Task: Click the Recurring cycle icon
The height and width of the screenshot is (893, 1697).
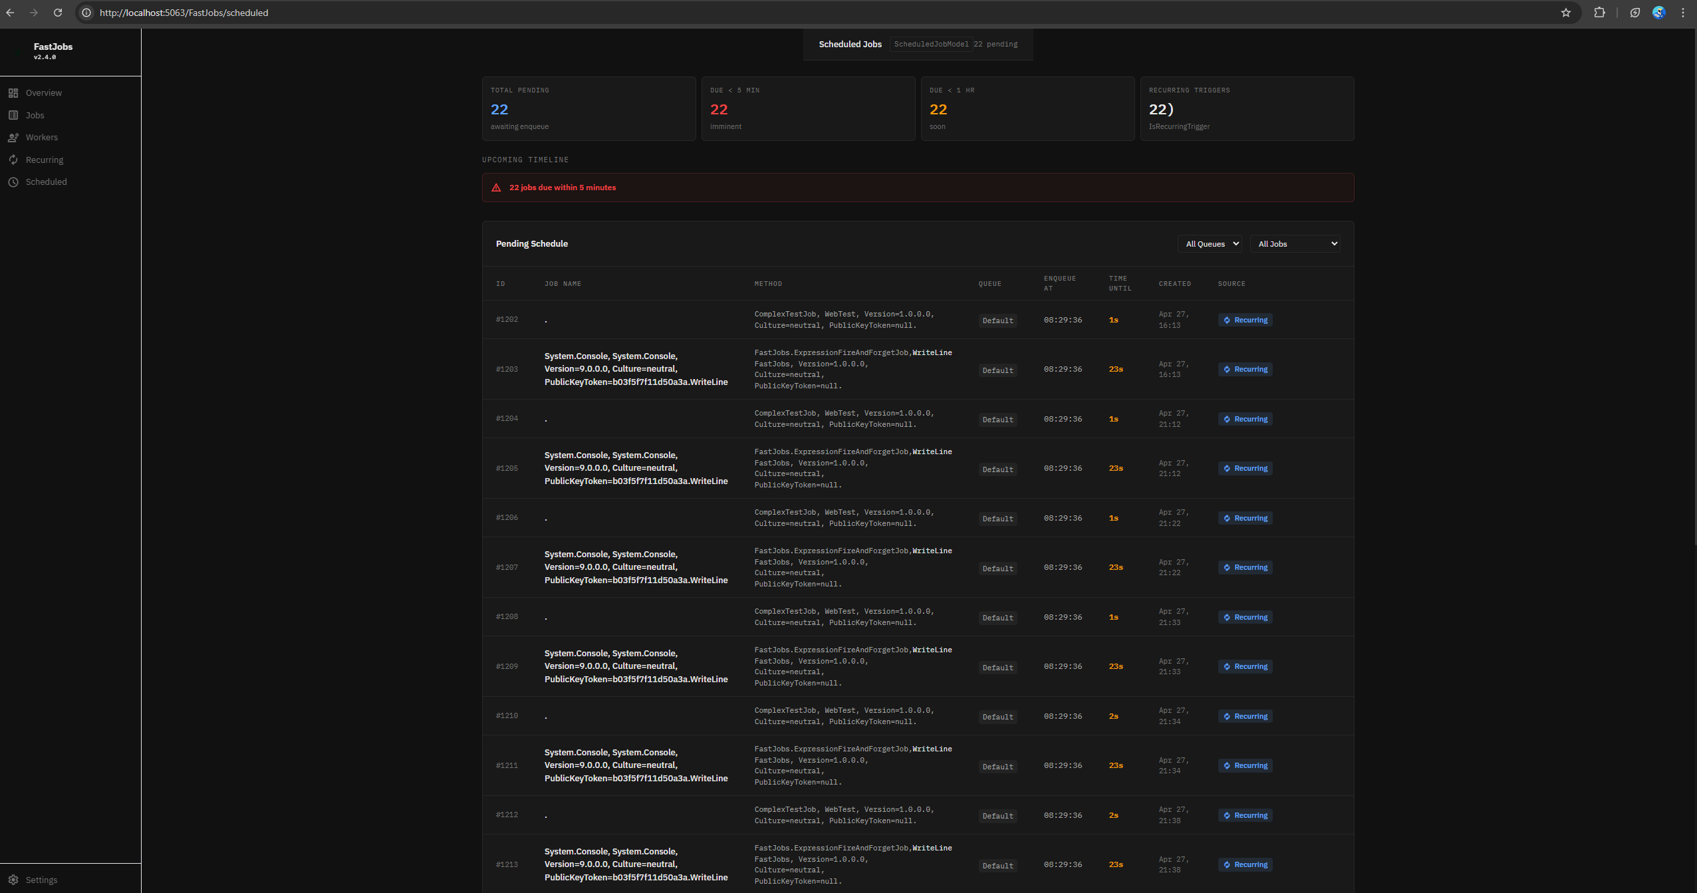Action: (x=13, y=160)
